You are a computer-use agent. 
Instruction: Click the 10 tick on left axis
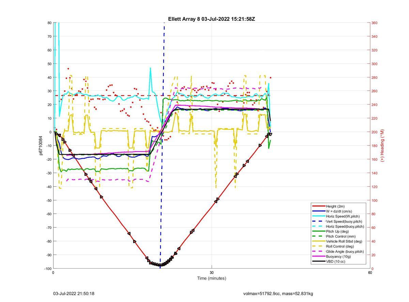49,118
